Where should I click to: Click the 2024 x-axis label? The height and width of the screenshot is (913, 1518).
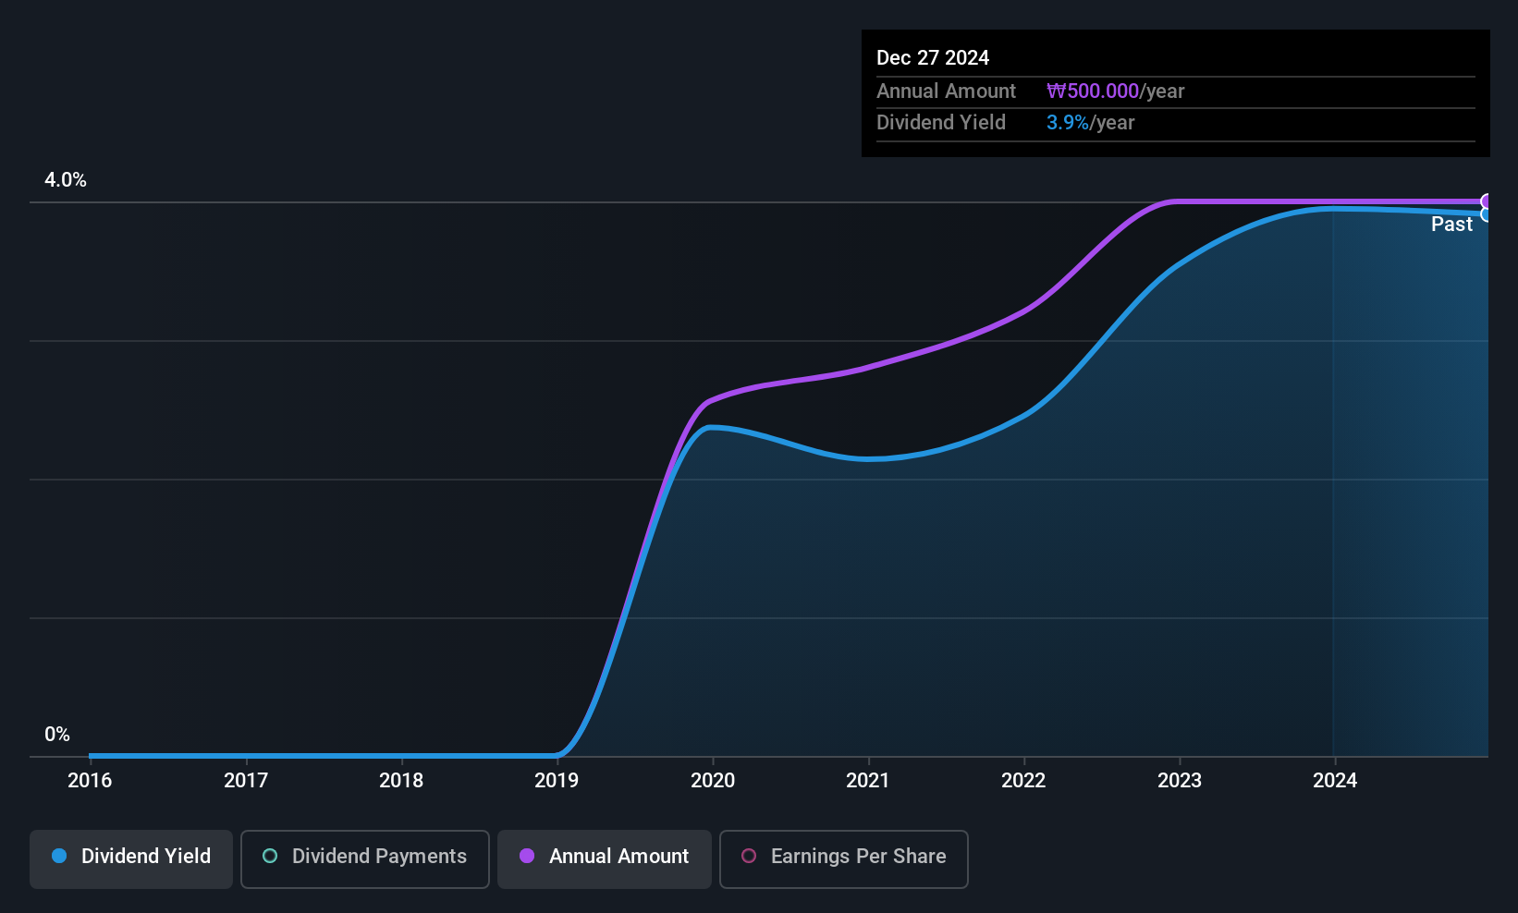1335,780
